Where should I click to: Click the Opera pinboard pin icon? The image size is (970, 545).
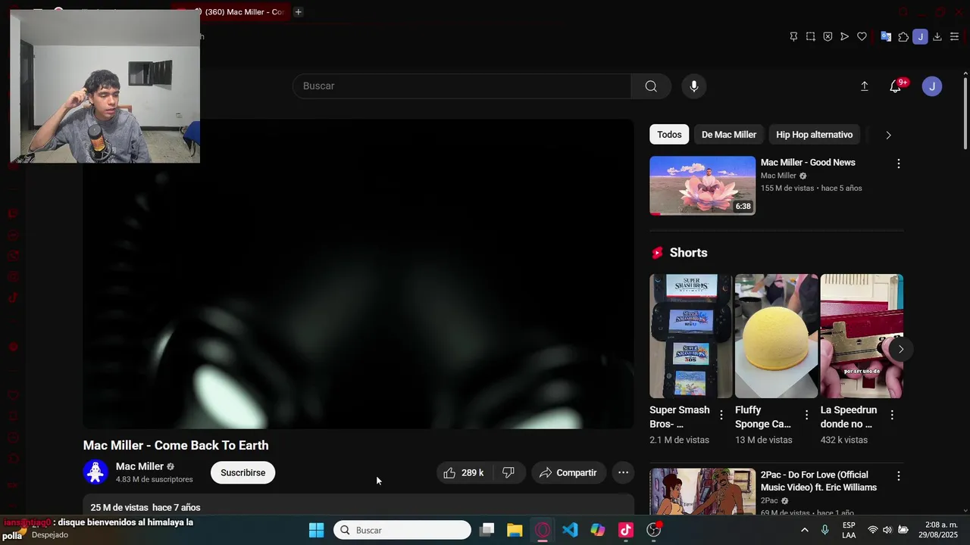[793, 36]
